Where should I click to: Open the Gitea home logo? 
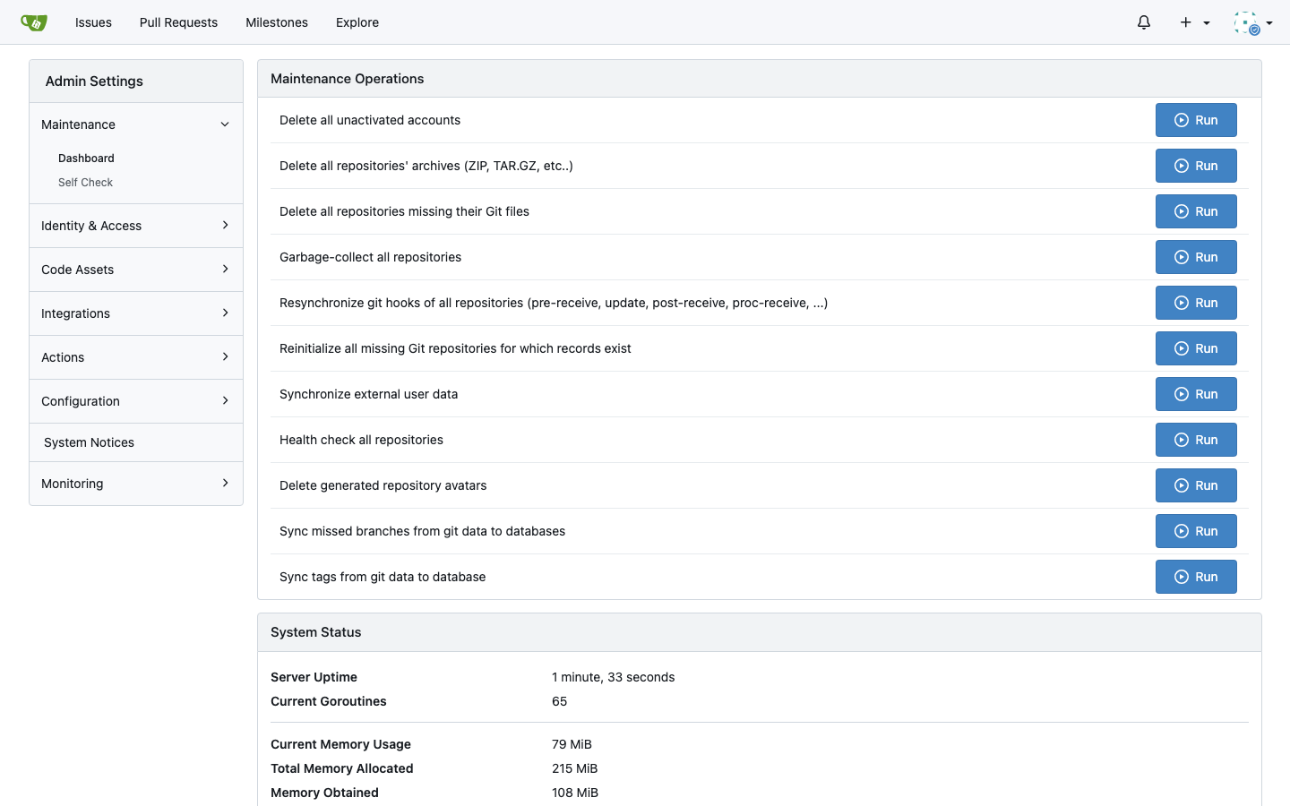(34, 22)
